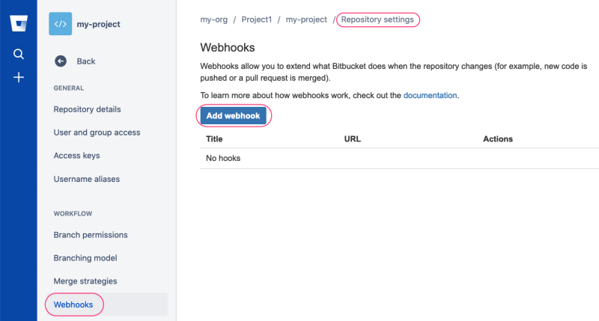
Task: Click my-org breadcrumb link
Action: tap(215, 19)
